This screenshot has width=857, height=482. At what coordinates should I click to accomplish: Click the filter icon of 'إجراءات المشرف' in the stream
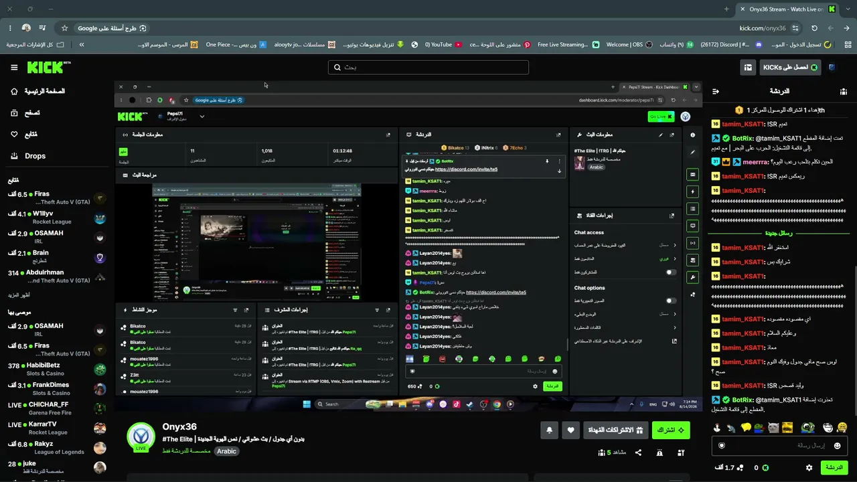377,310
